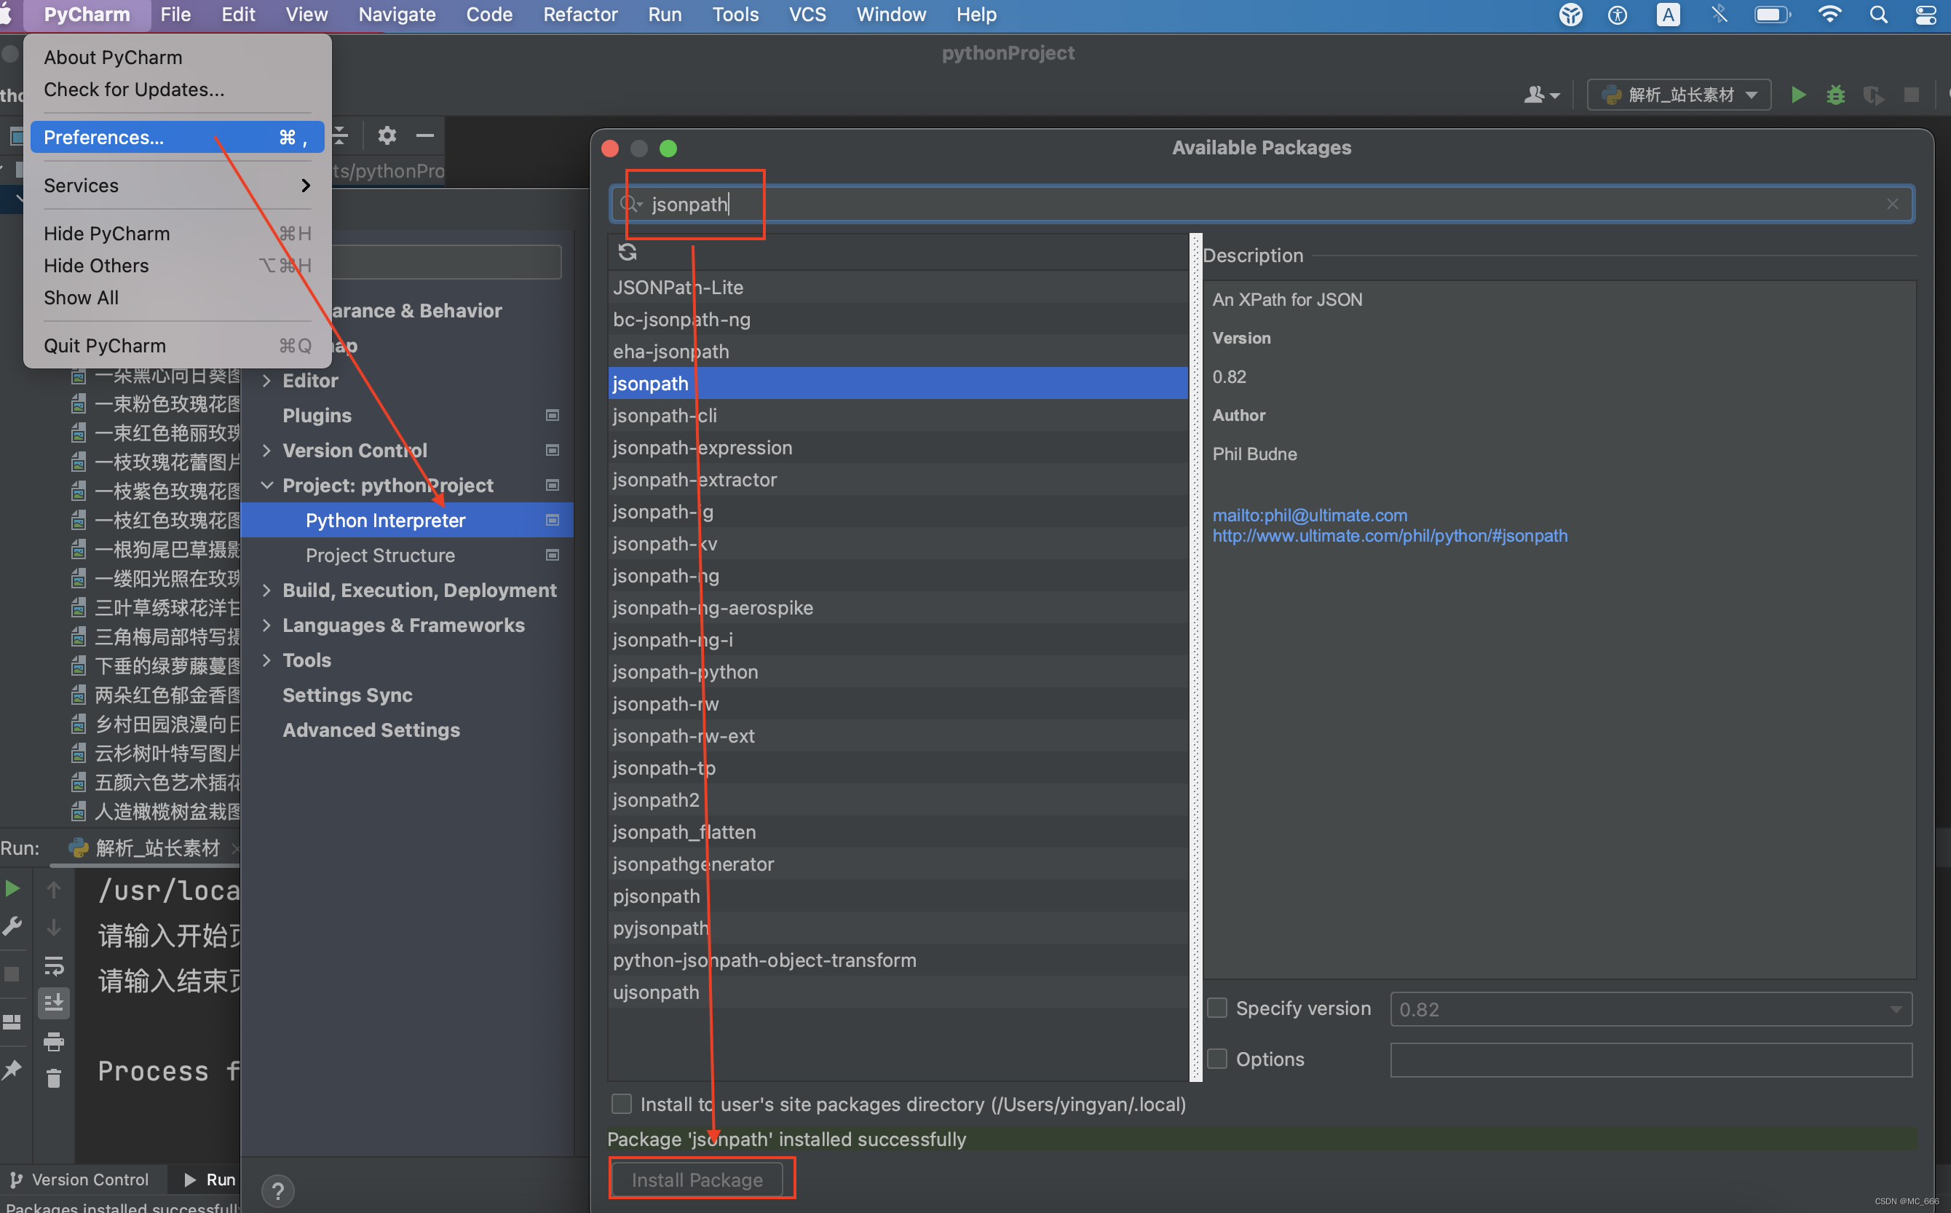Expand the Editor settings section
Viewport: 1951px width, 1213px height.
click(267, 380)
